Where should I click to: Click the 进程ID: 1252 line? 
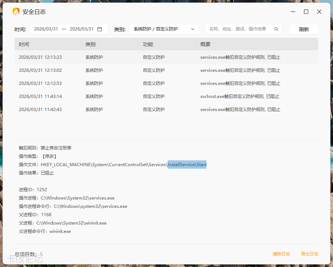click(x=33, y=190)
